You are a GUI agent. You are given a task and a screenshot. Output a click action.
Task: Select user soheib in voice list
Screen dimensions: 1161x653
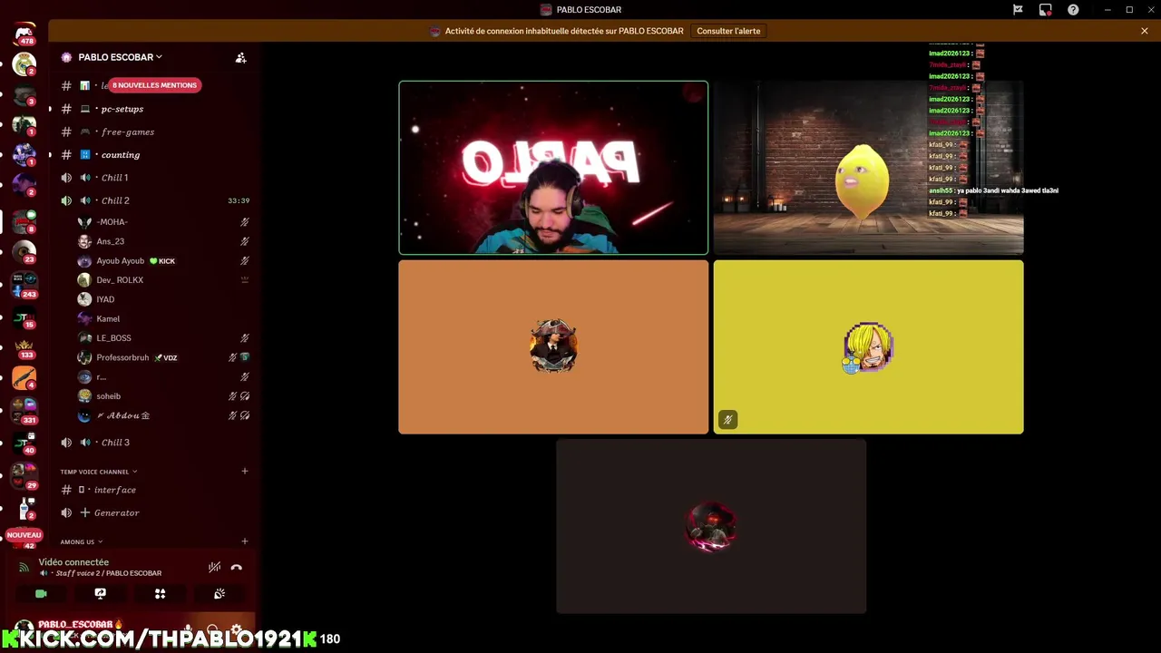163,396
